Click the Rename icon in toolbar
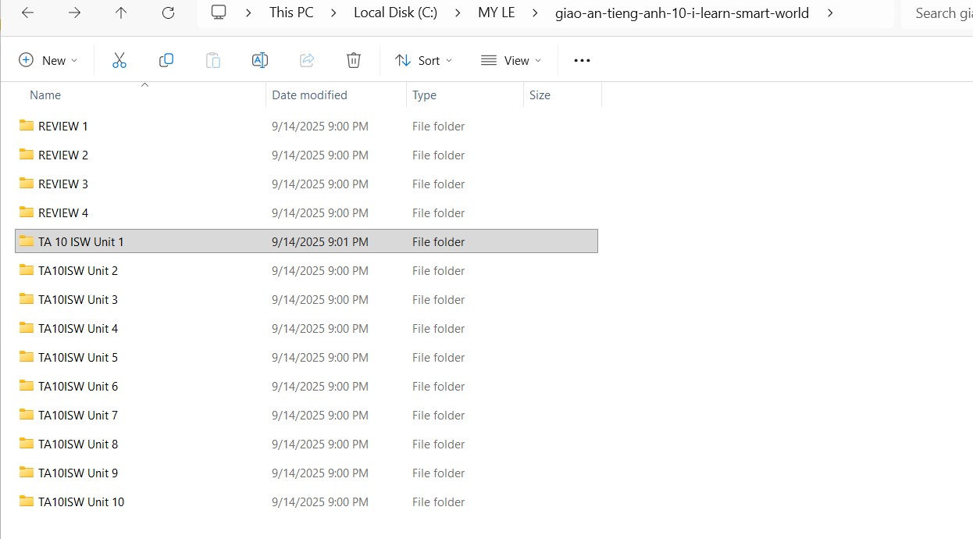The height and width of the screenshot is (539, 973). 260,60
